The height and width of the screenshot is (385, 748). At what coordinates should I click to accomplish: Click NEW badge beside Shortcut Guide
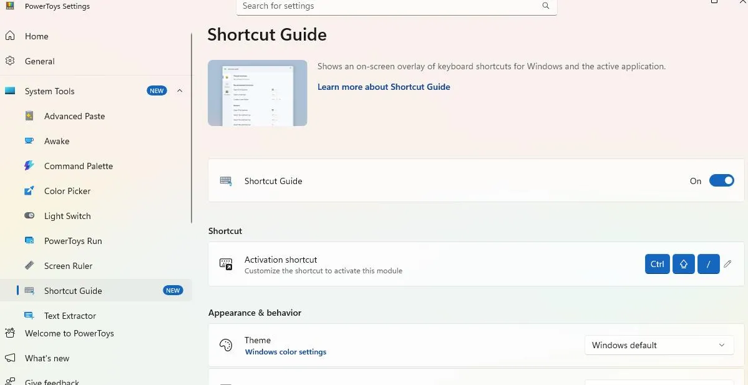pyautogui.click(x=173, y=290)
